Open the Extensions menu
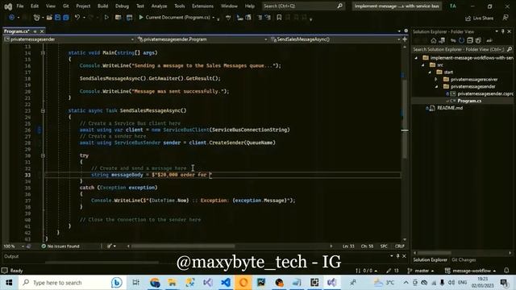This screenshot has width=516, height=290. pos(202,6)
